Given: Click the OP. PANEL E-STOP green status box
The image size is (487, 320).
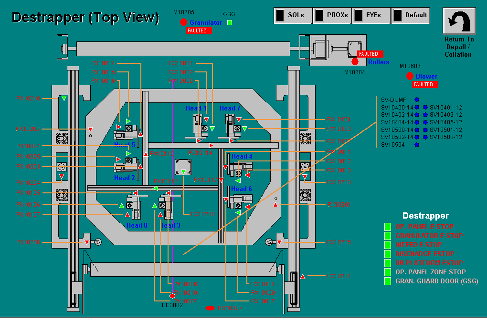Looking at the screenshot, I should point(388,227).
